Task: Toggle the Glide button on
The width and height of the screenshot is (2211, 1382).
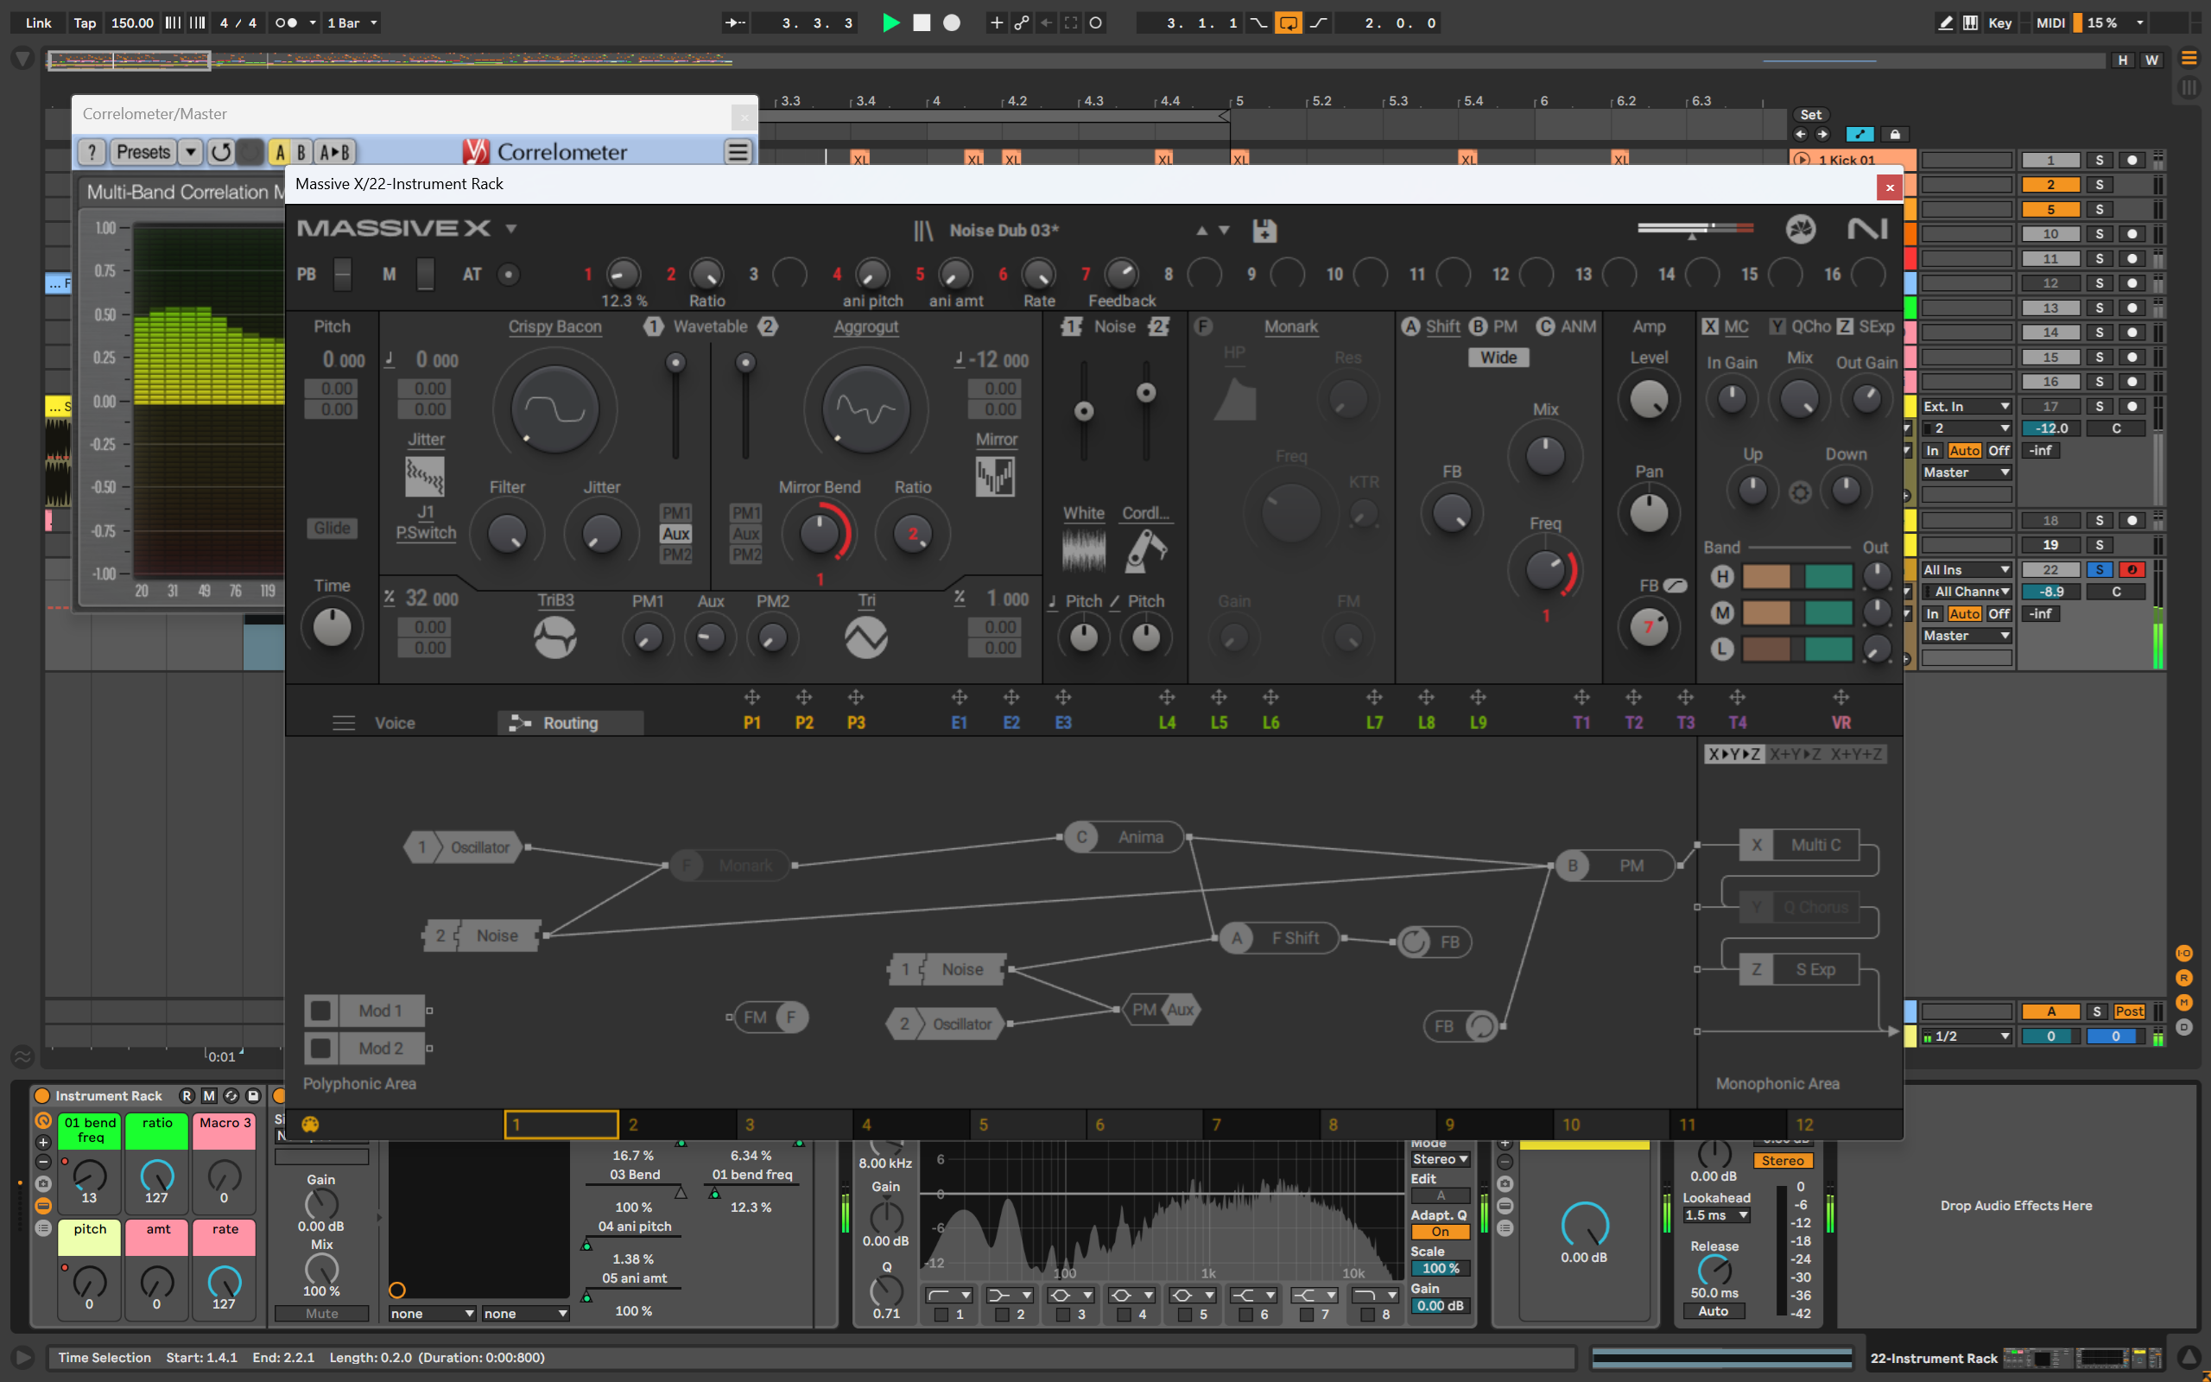Action: tap(332, 529)
